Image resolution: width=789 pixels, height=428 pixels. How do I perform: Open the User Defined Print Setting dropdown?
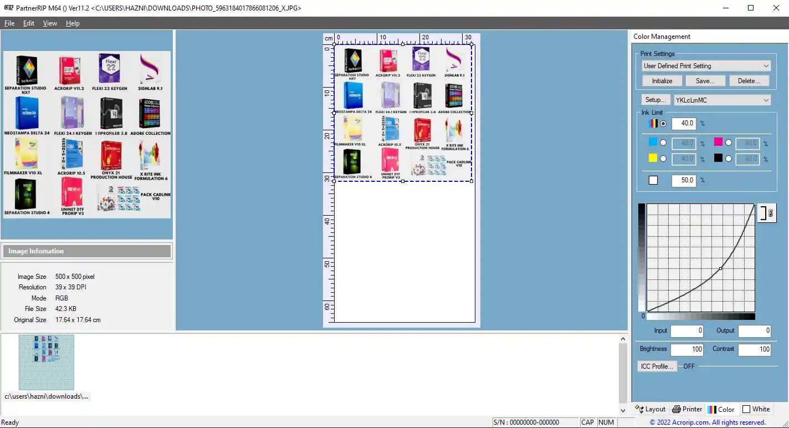[x=767, y=65]
